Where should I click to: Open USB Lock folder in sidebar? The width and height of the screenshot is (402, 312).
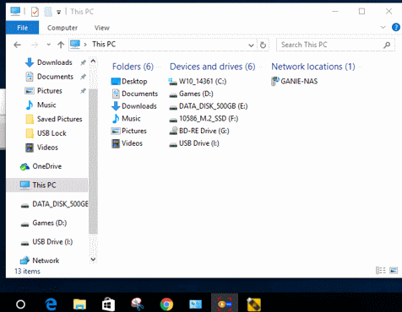(x=46, y=133)
